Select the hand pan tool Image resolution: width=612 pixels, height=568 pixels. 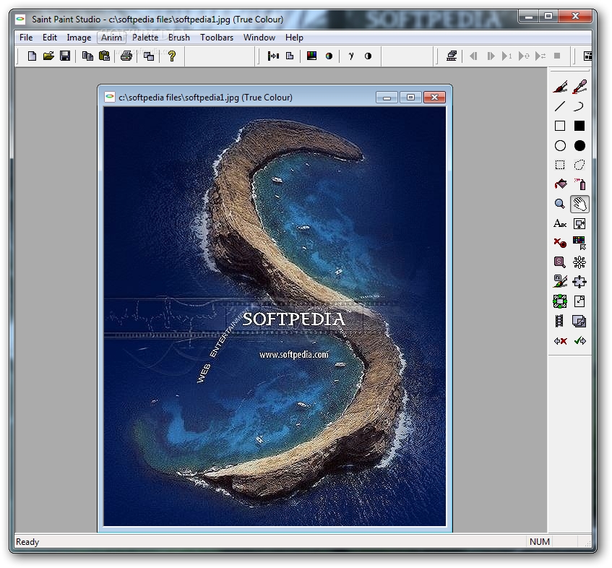[x=579, y=204]
